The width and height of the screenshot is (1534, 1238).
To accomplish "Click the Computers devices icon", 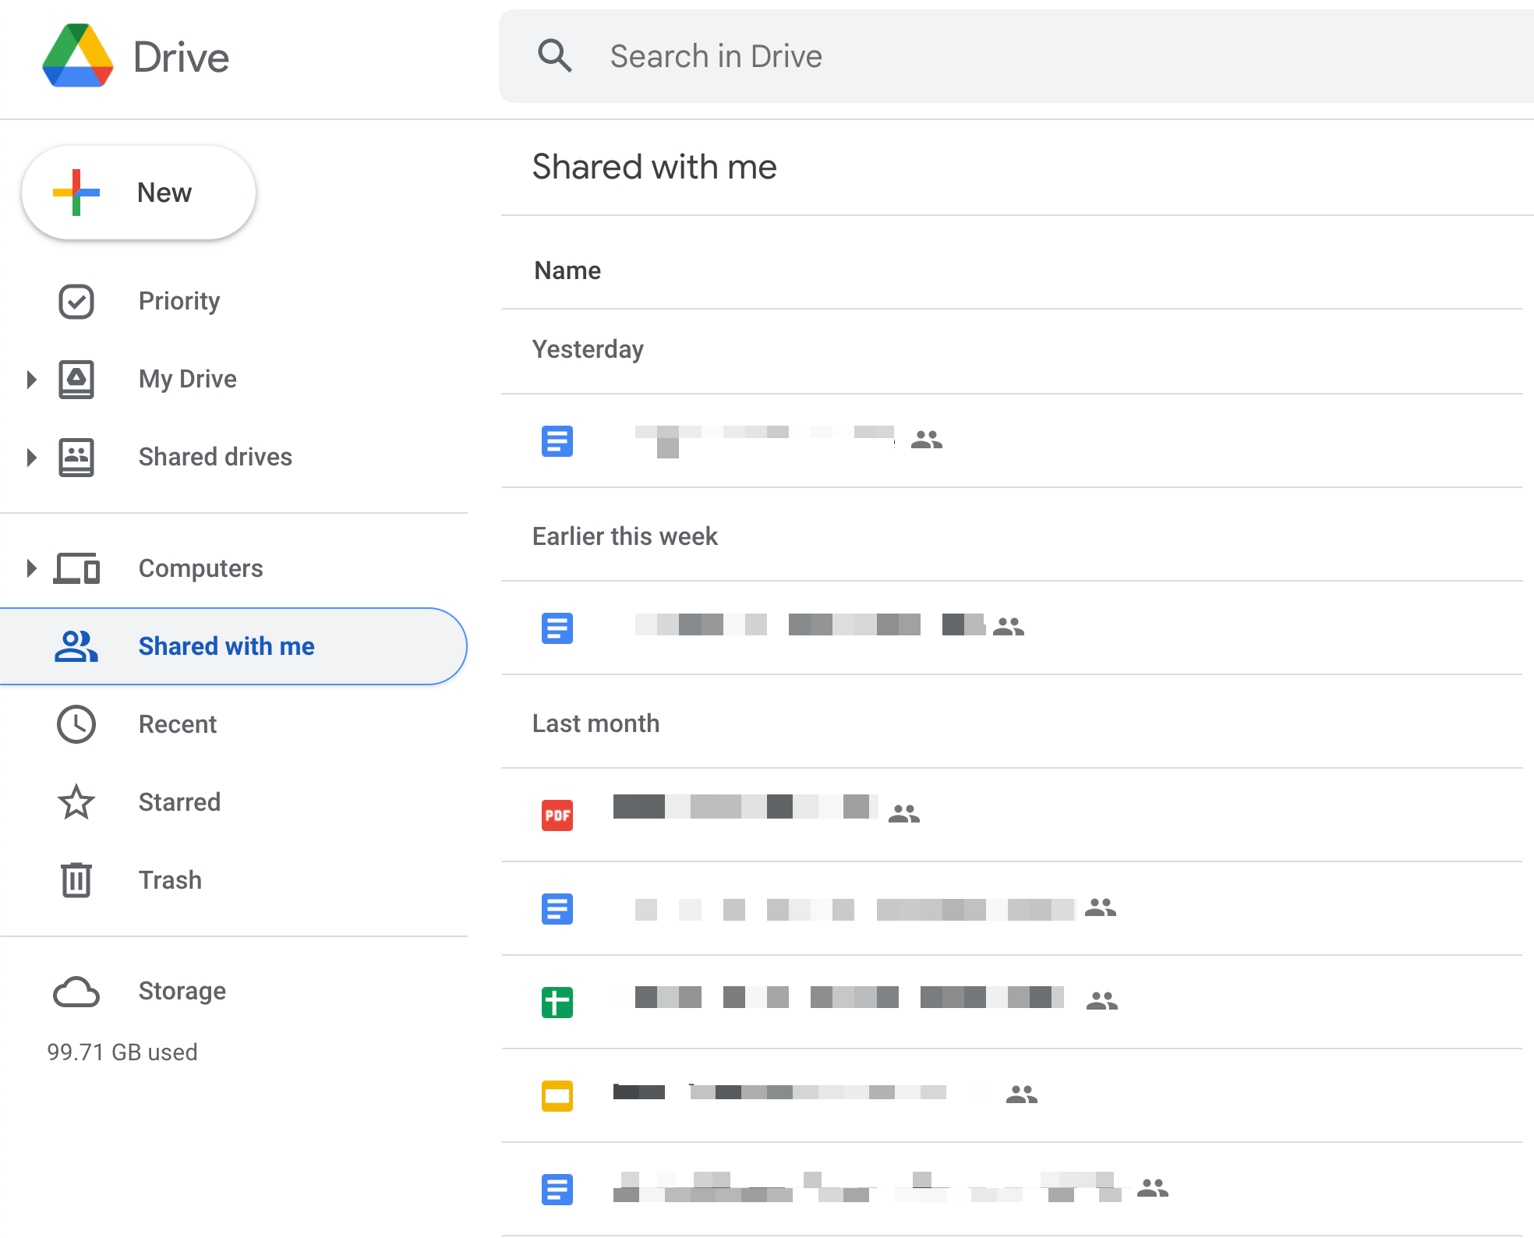I will (x=76, y=568).
